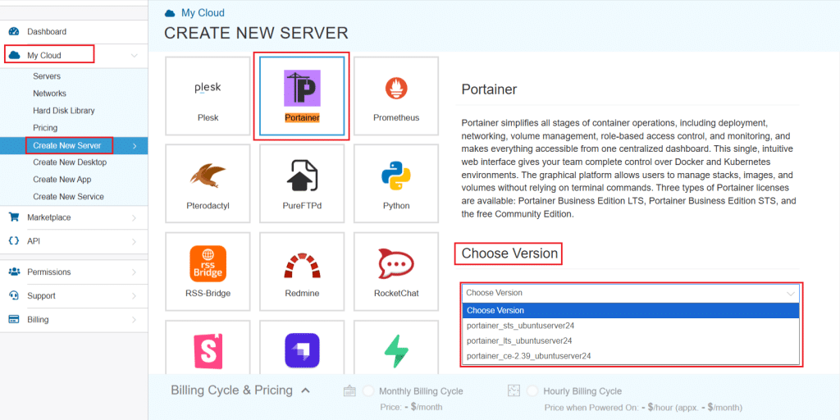Select the Plesk app tile
The height and width of the screenshot is (420, 840).
(208, 96)
